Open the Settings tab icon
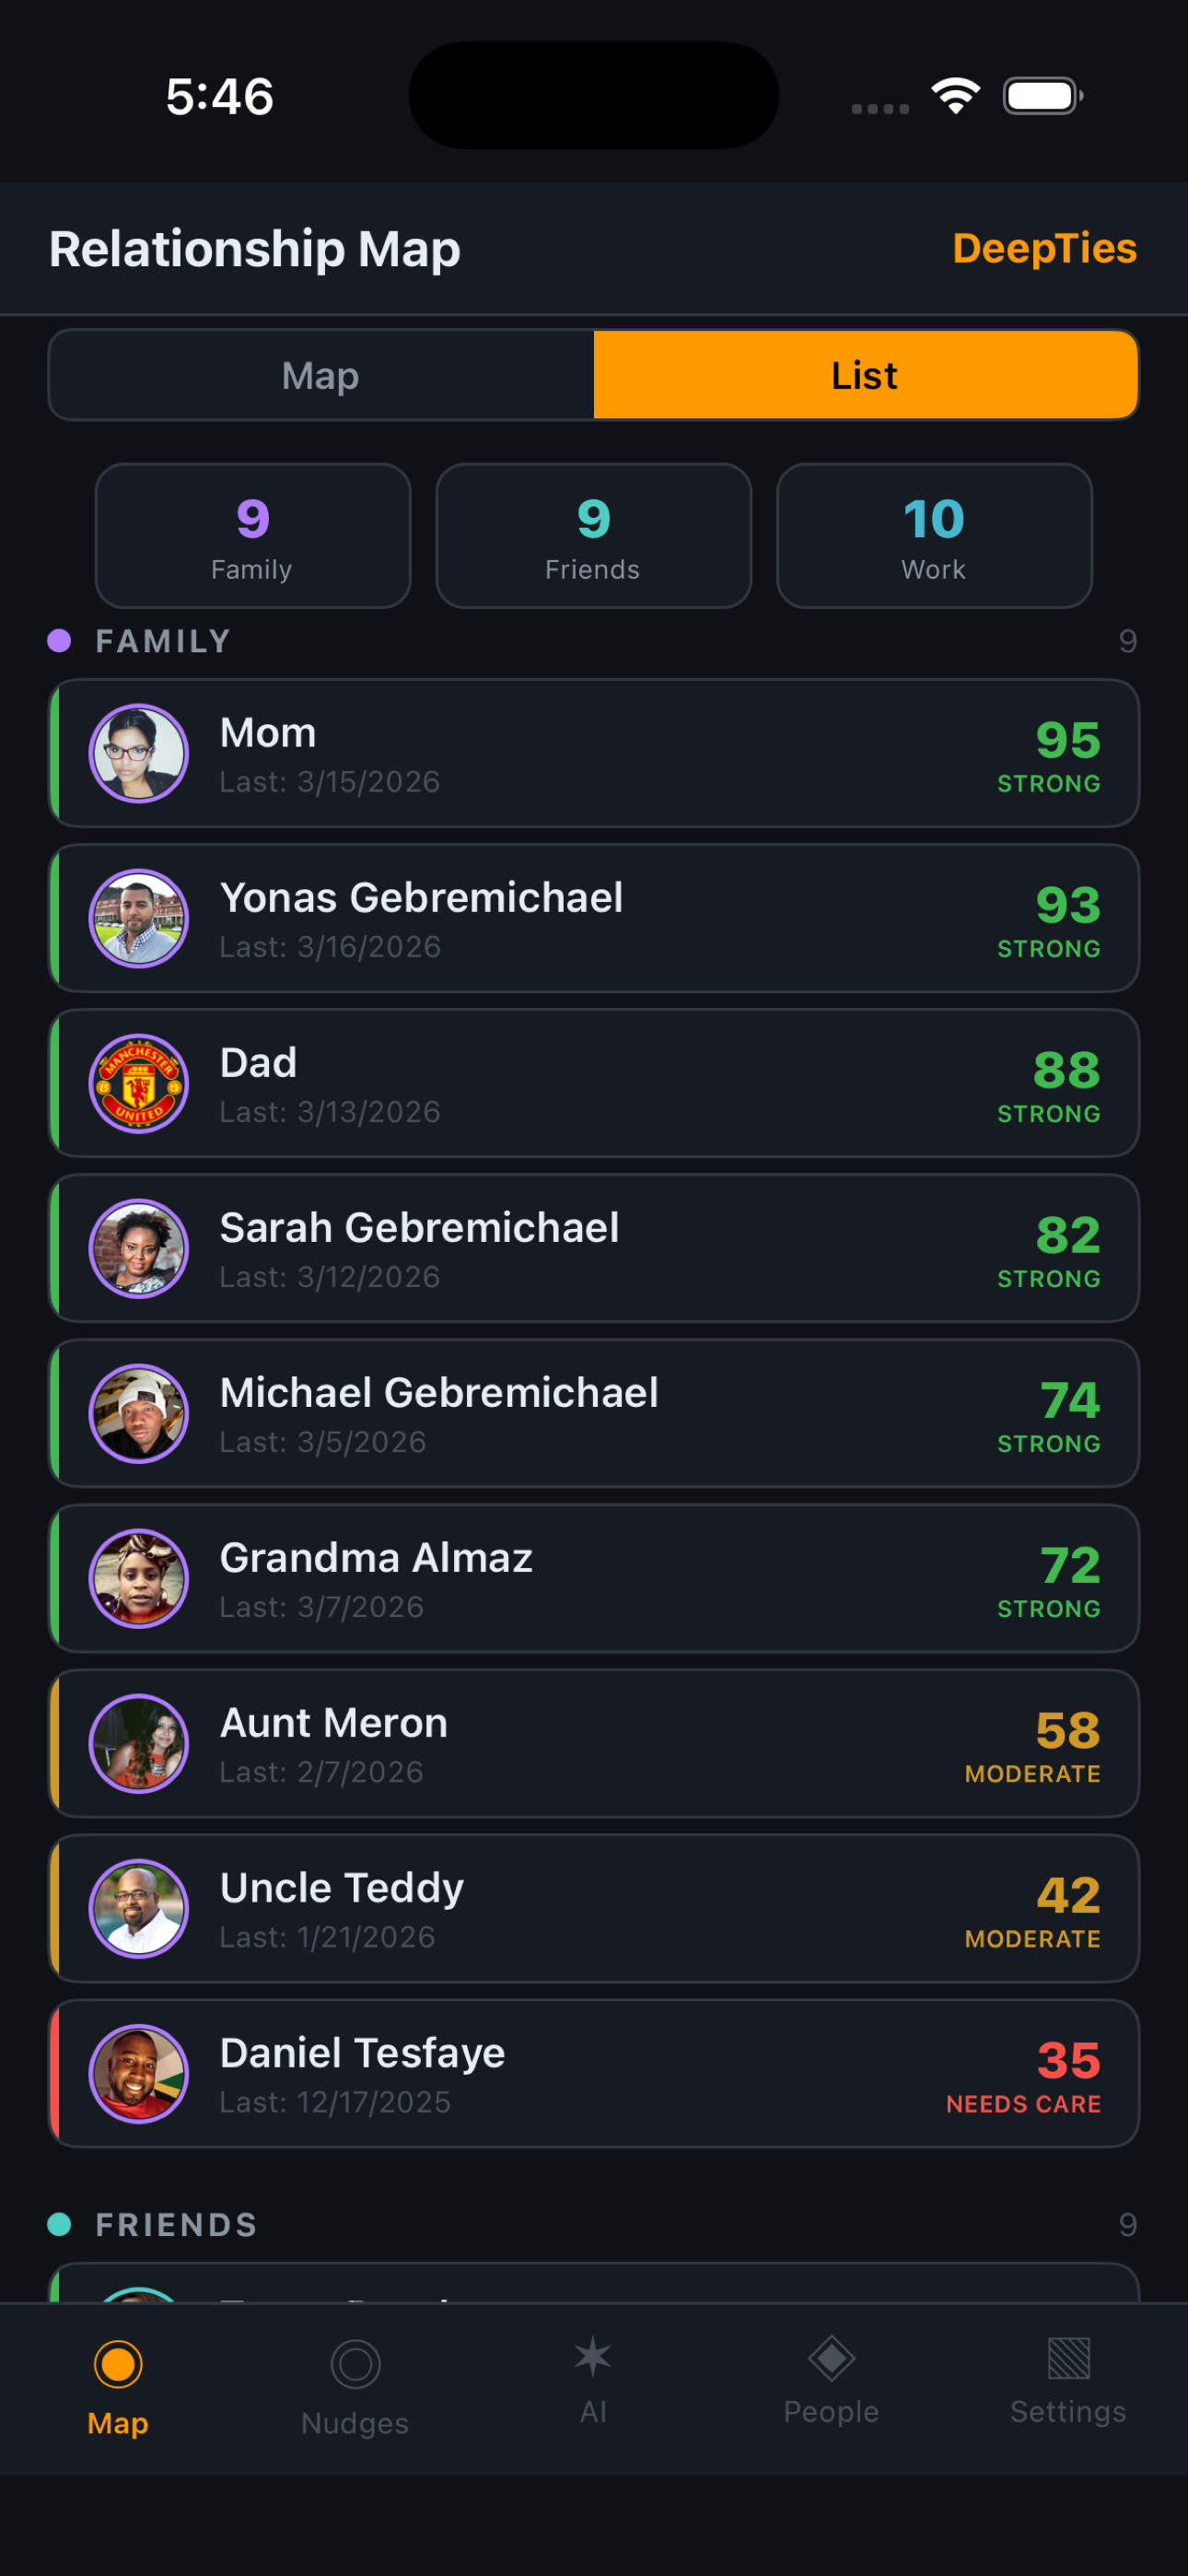Viewport: 1188px width, 2576px height. coord(1068,2358)
